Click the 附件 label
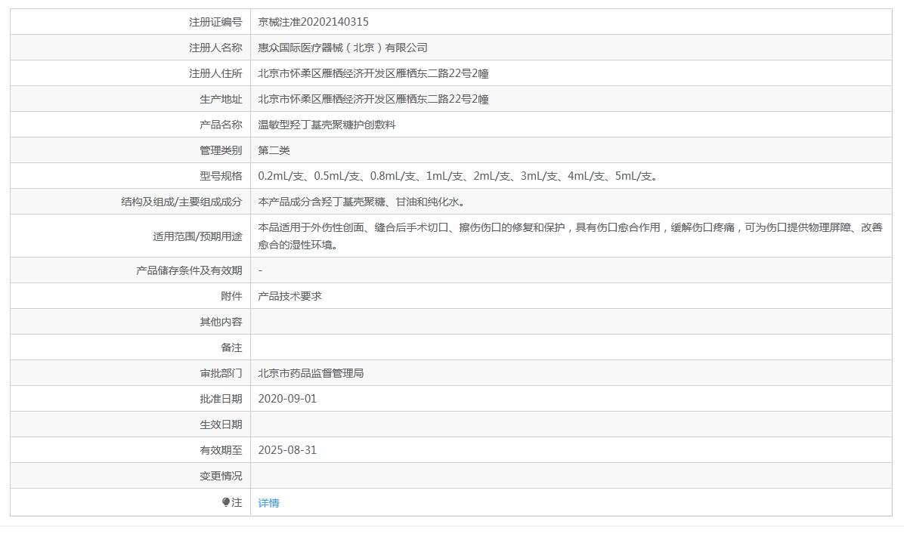This screenshot has width=904, height=537. pos(232,296)
